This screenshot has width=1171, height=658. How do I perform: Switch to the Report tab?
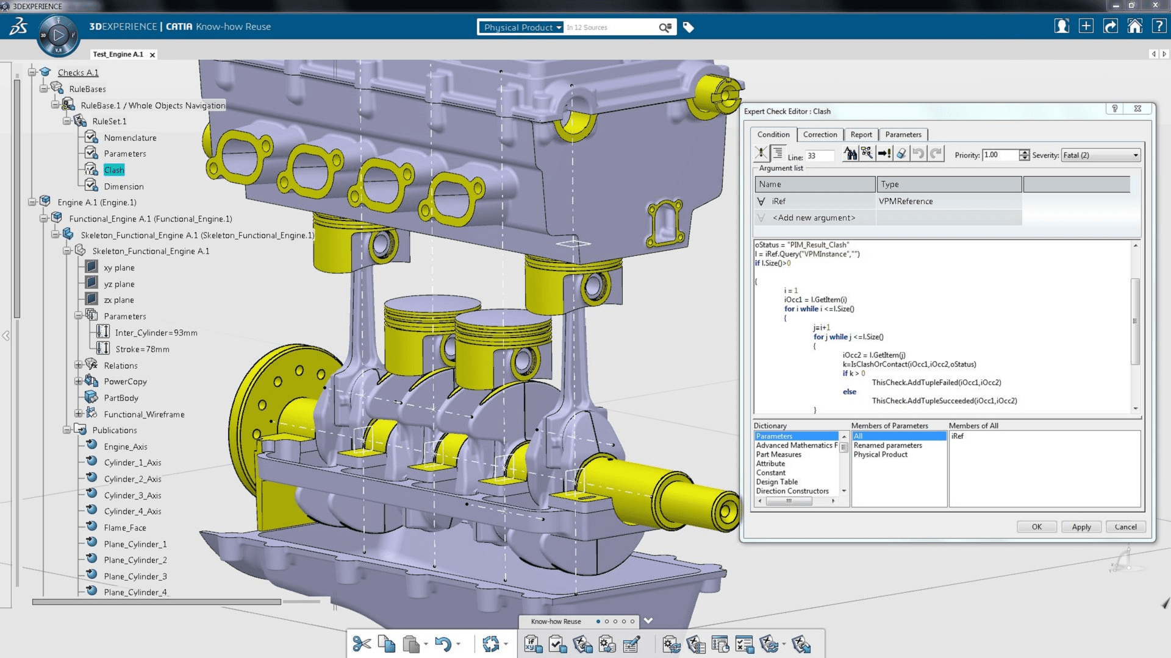[x=862, y=134]
